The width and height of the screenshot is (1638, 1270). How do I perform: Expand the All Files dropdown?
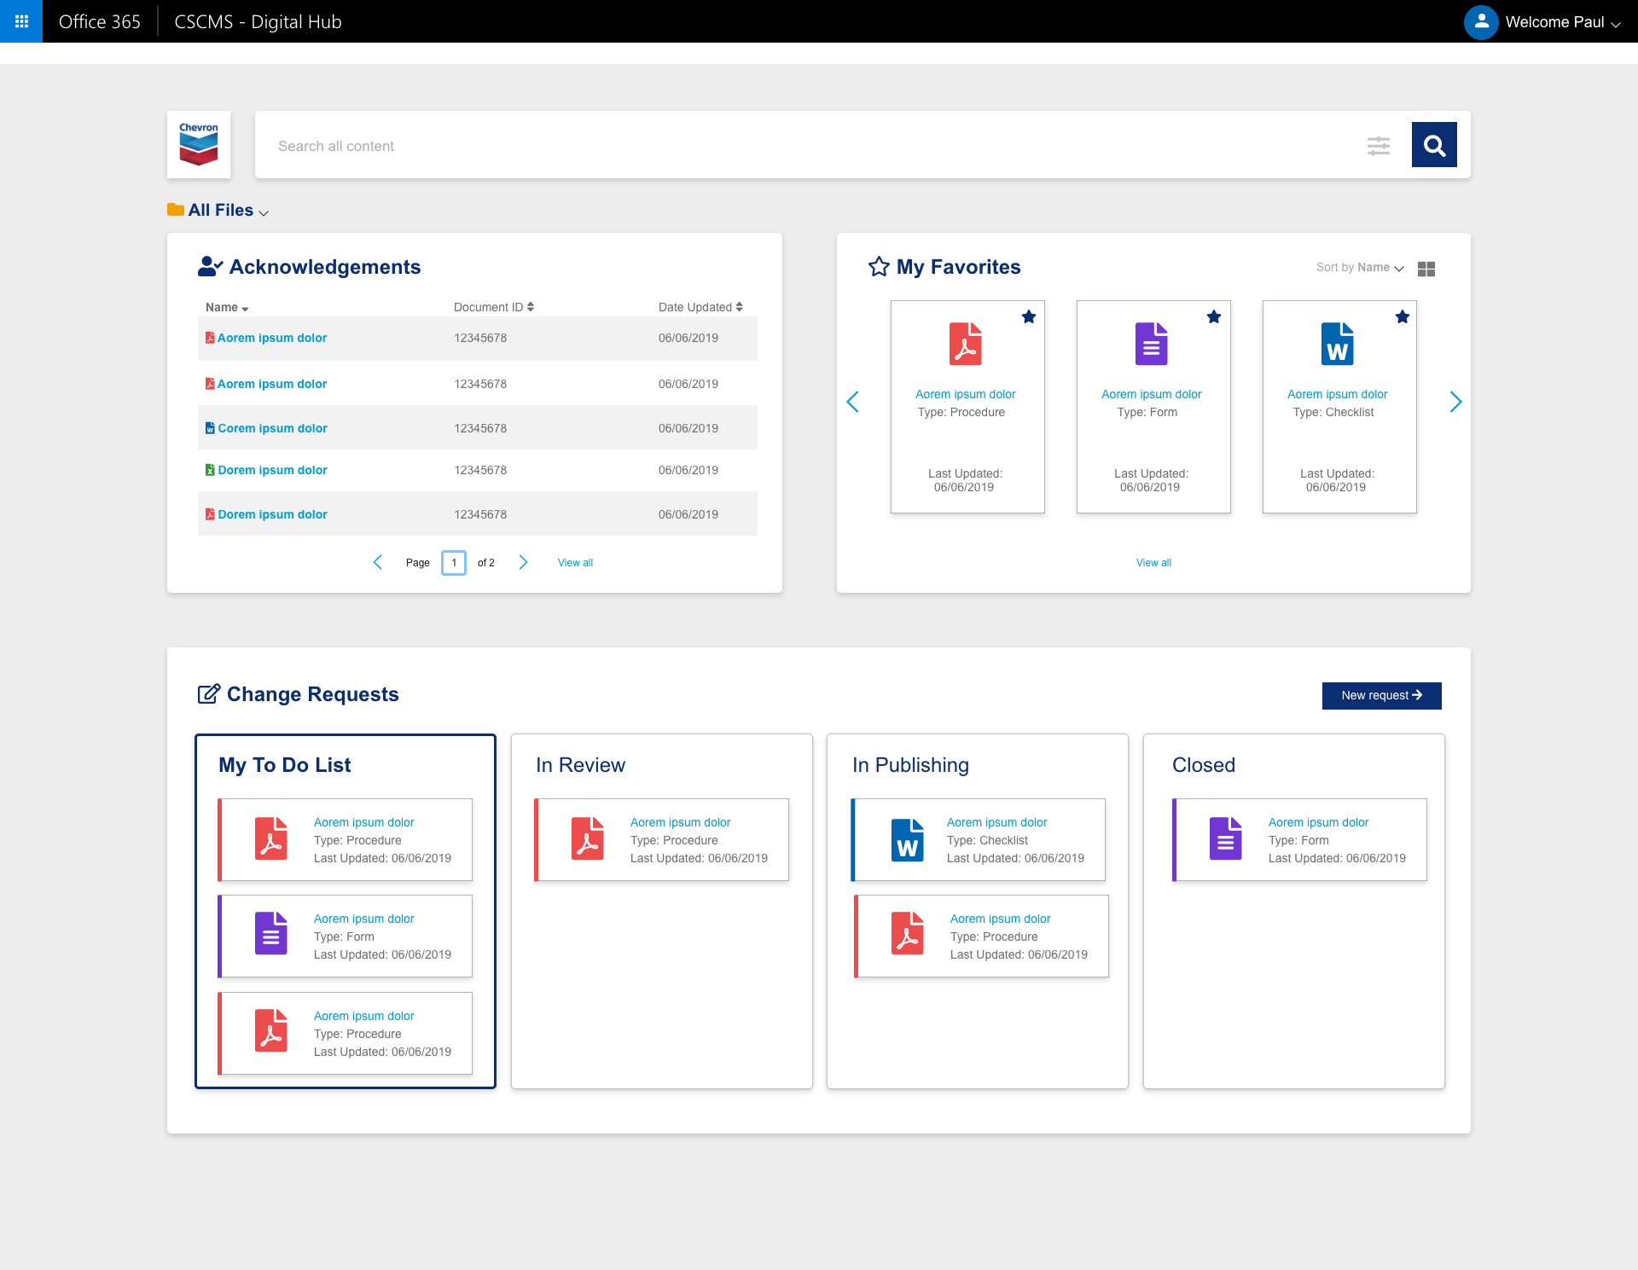pos(219,211)
